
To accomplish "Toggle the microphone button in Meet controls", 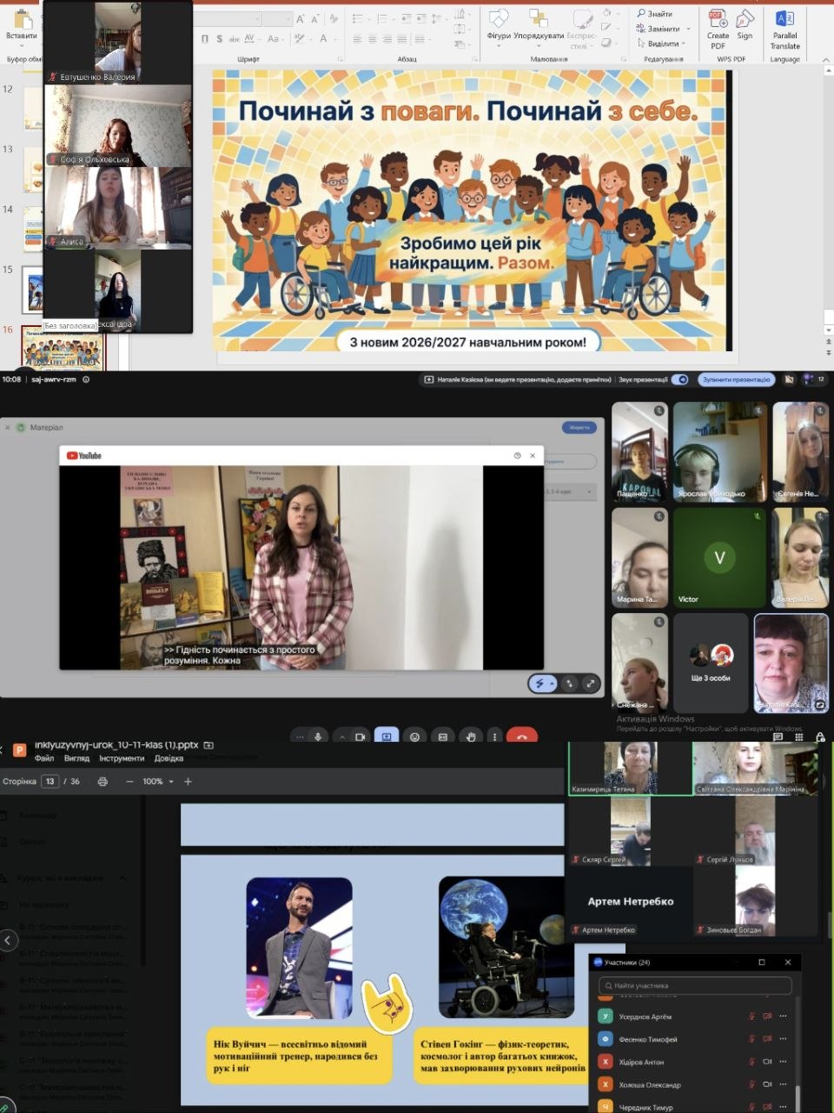I will click(x=318, y=736).
